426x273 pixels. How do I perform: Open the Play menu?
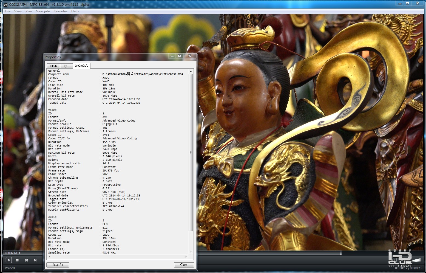coord(29,11)
